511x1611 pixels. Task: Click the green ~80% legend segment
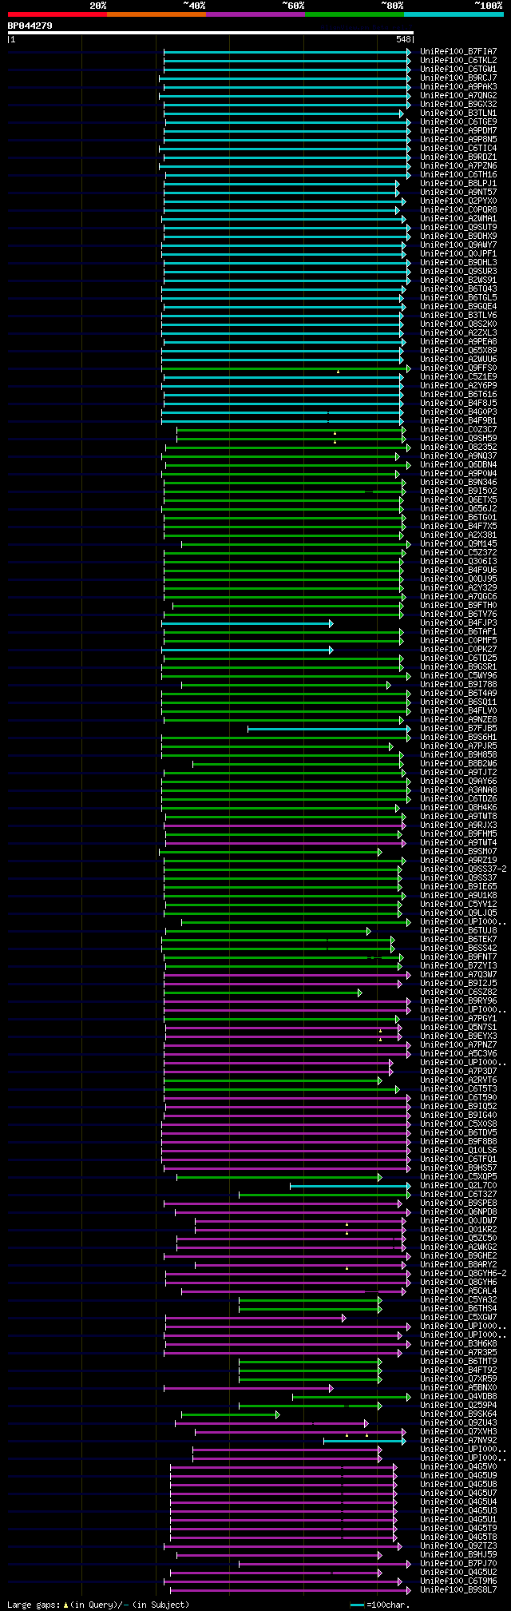point(355,14)
